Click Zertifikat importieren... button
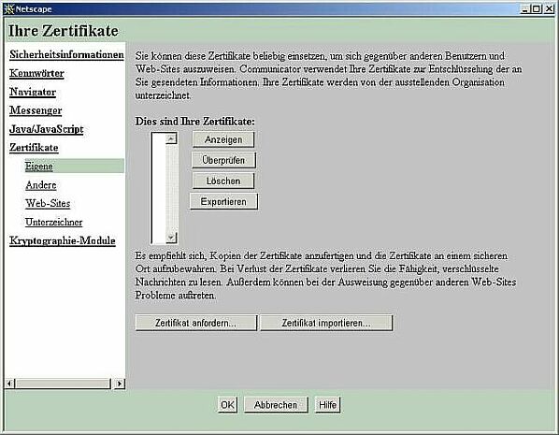 click(326, 323)
